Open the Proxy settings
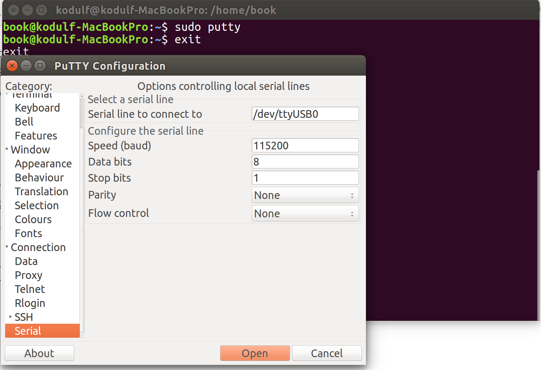The image size is (541, 370). pyautogui.click(x=28, y=275)
